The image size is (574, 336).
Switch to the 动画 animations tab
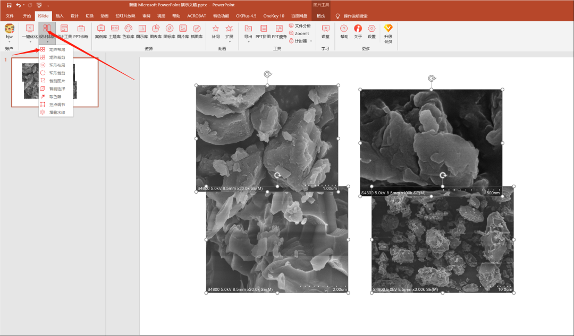[104, 16]
